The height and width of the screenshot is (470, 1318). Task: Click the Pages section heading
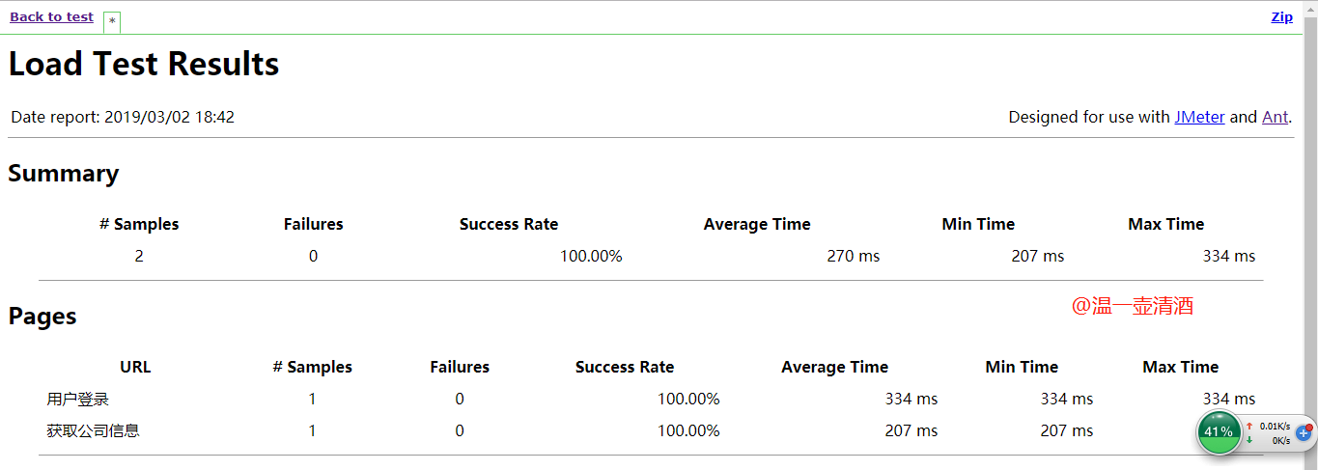[42, 317]
